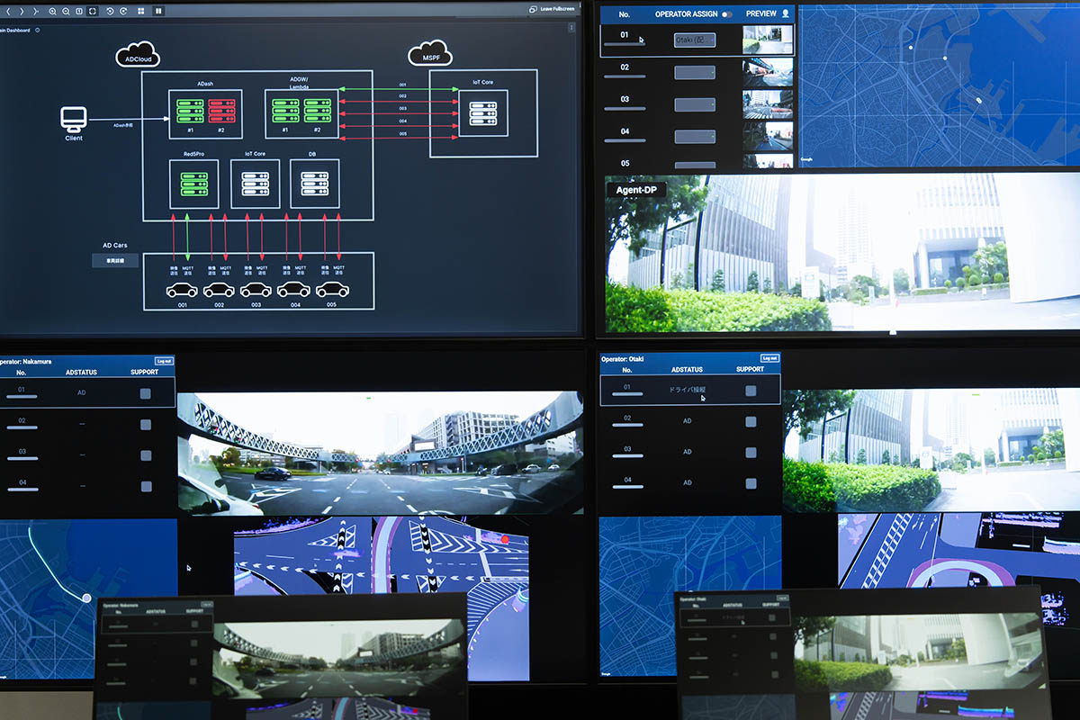Screen dimensions: 1080x720
Task: Select the Red5Pro server icon
Action: 193,183
